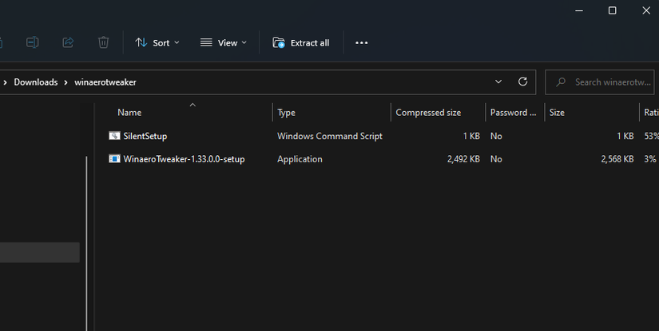Viewport: 659px width, 331px height.
Task: Maximize the Explorer window
Action: [613, 10]
